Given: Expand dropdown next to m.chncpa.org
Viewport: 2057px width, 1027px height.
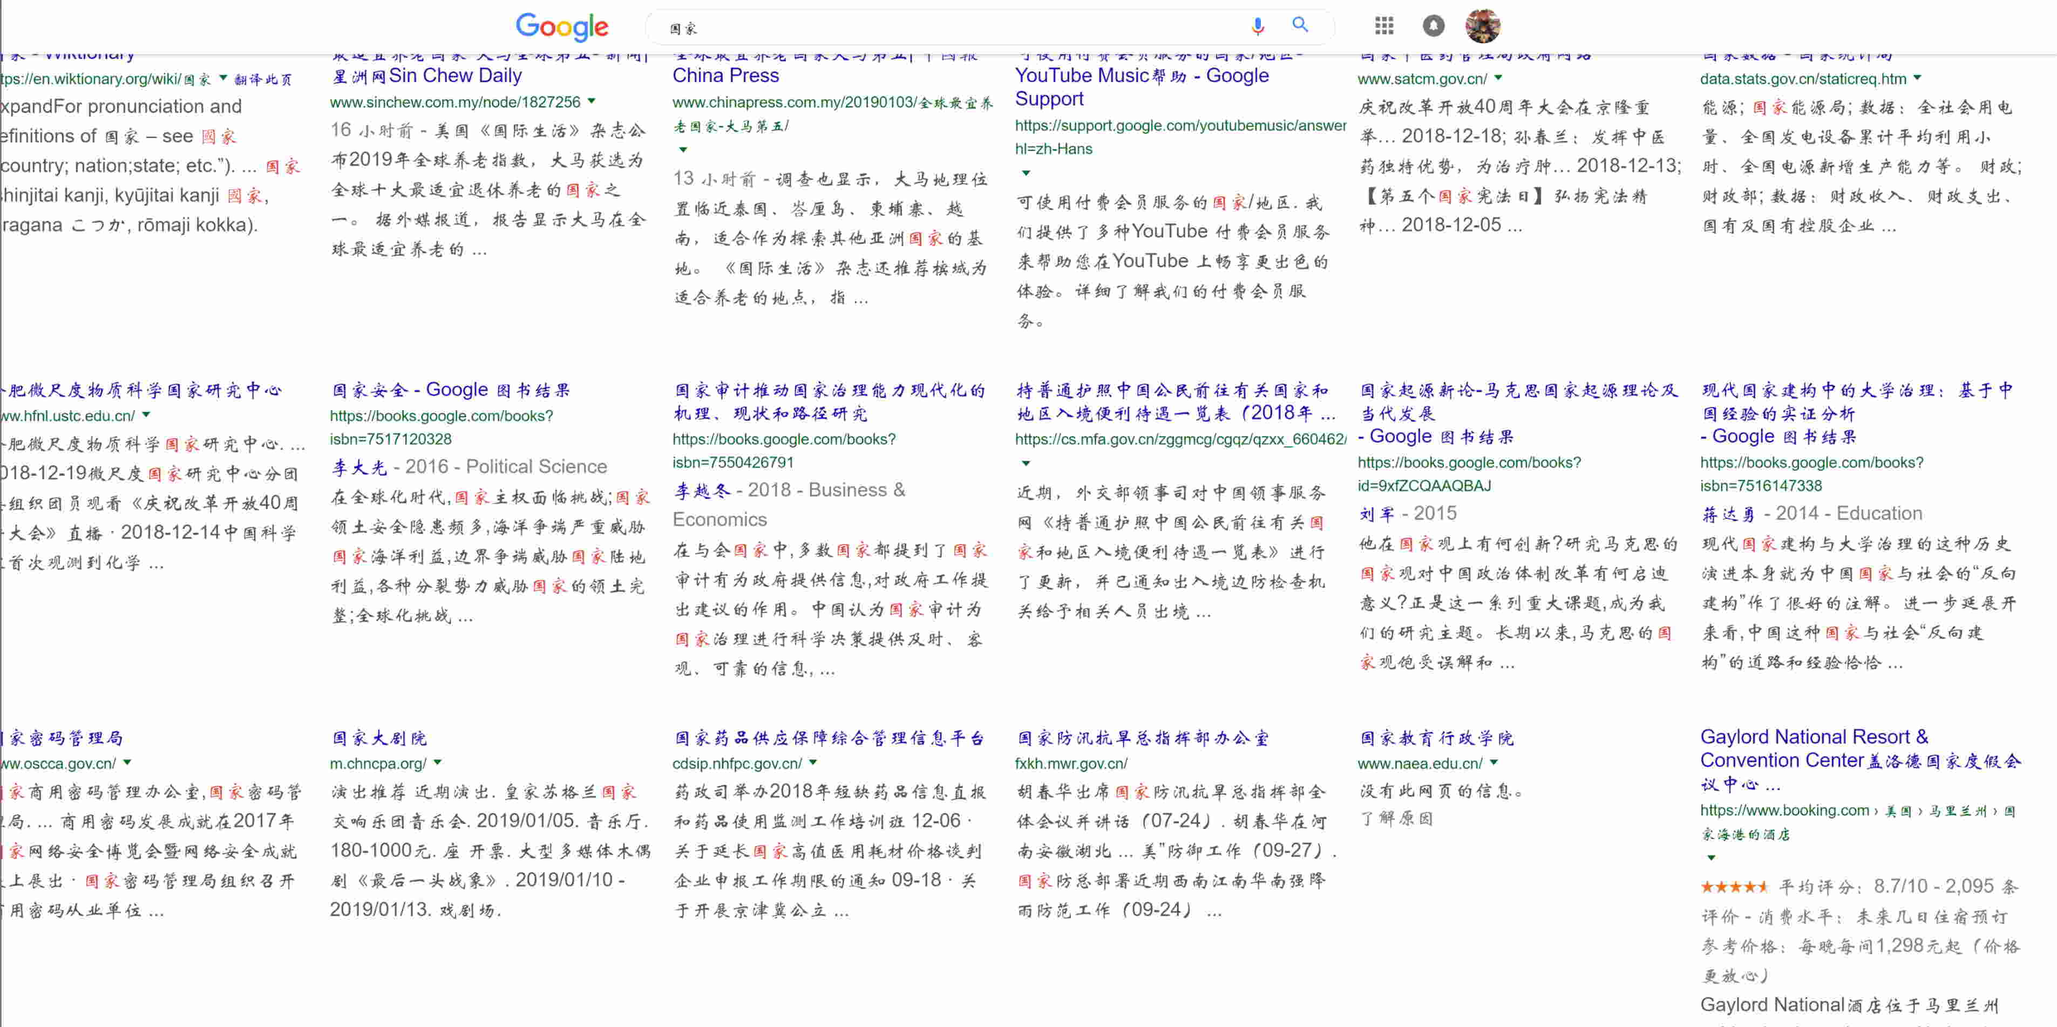Looking at the screenshot, I should coord(438,763).
